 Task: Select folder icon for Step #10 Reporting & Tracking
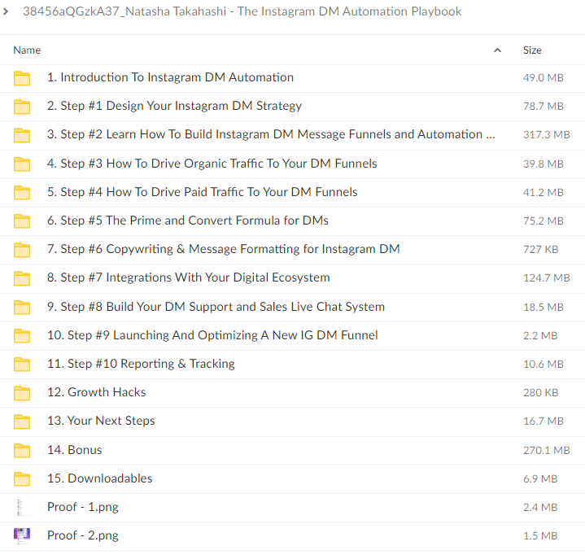22,365
